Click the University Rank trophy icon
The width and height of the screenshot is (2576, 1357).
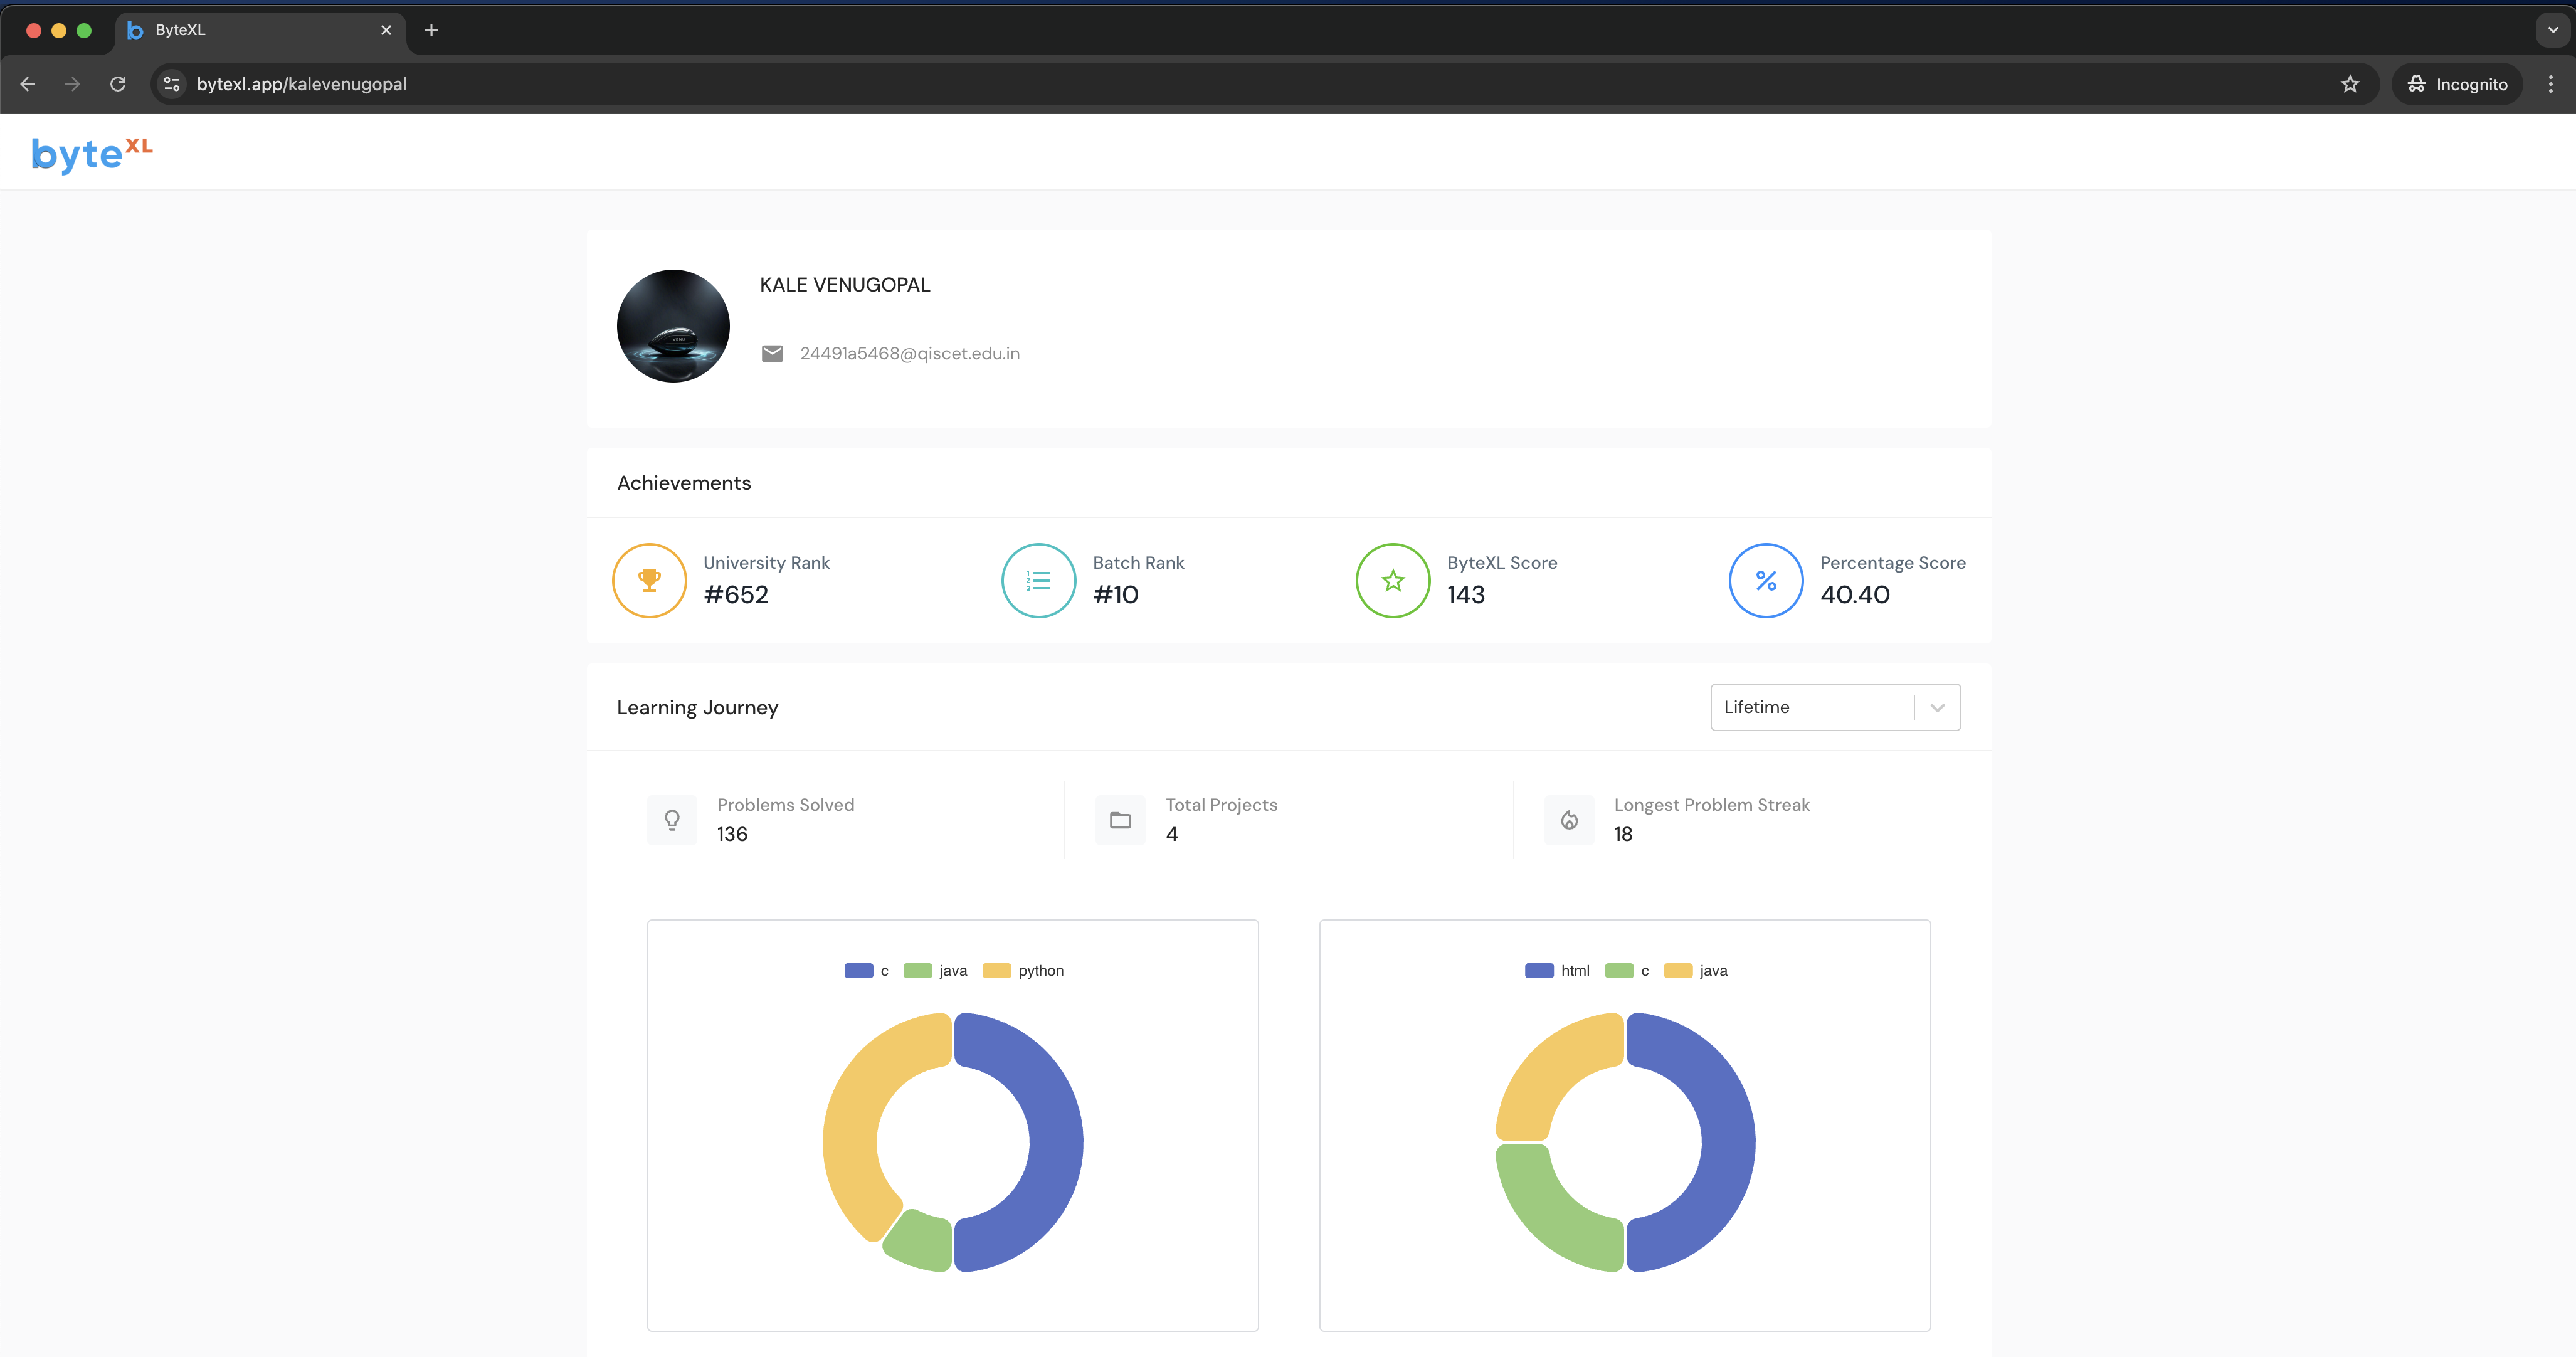click(x=649, y=580)
